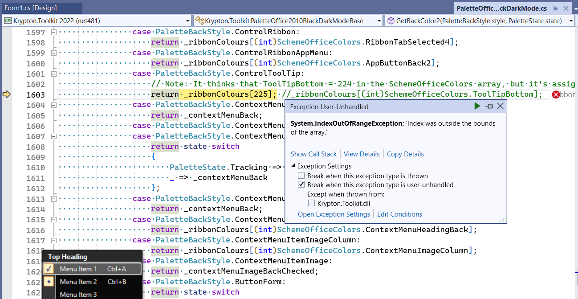Collapse the code fold on line 1607
Screen dimensions: 578x299
(x=53, y=136)
